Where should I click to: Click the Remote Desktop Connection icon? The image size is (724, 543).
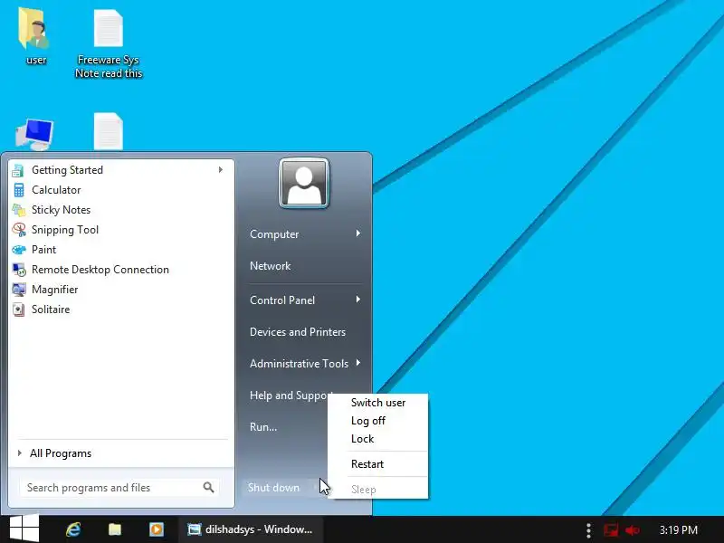point(18,270)
